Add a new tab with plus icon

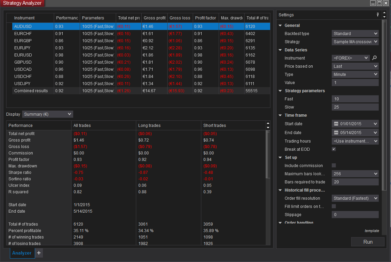pos(39,253)
